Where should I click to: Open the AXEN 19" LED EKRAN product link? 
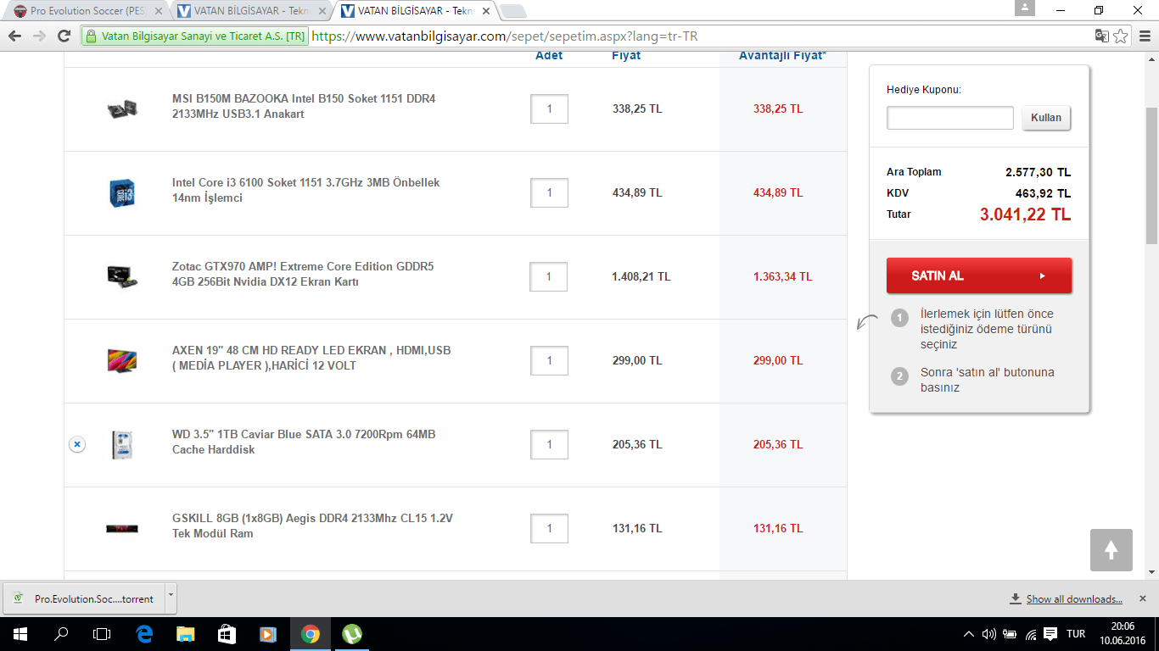tap(311, 358)
